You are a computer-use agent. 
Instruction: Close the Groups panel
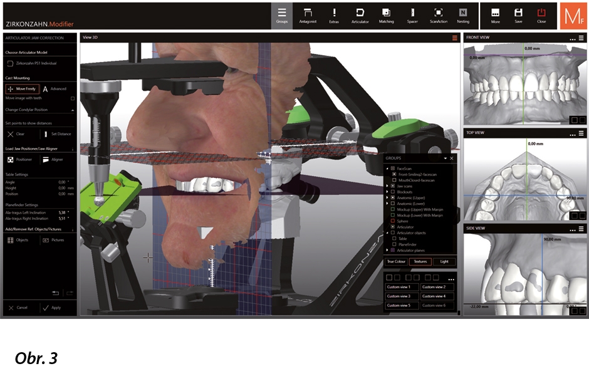[452, 159]
